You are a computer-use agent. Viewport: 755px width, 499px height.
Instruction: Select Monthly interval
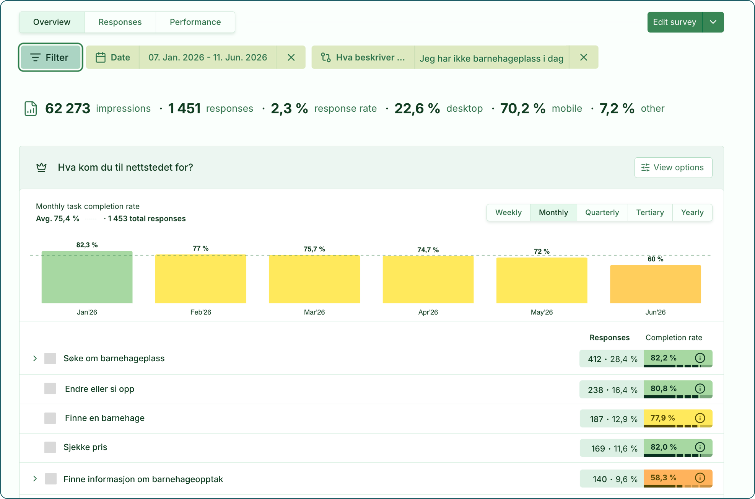coord(553,212)
